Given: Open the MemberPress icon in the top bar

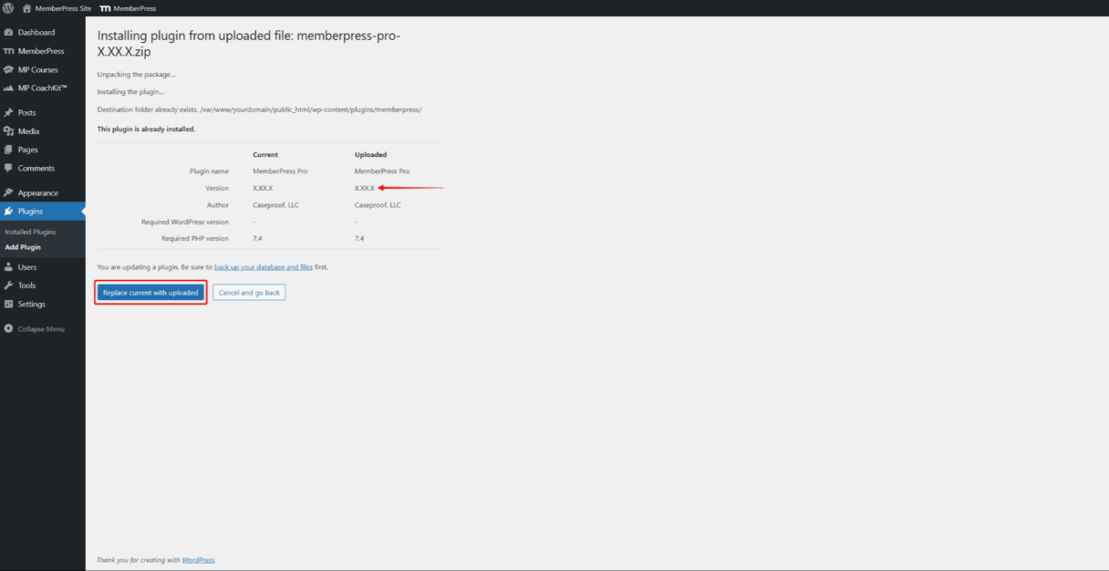Looking at the screenshot, I should point(108,6).
